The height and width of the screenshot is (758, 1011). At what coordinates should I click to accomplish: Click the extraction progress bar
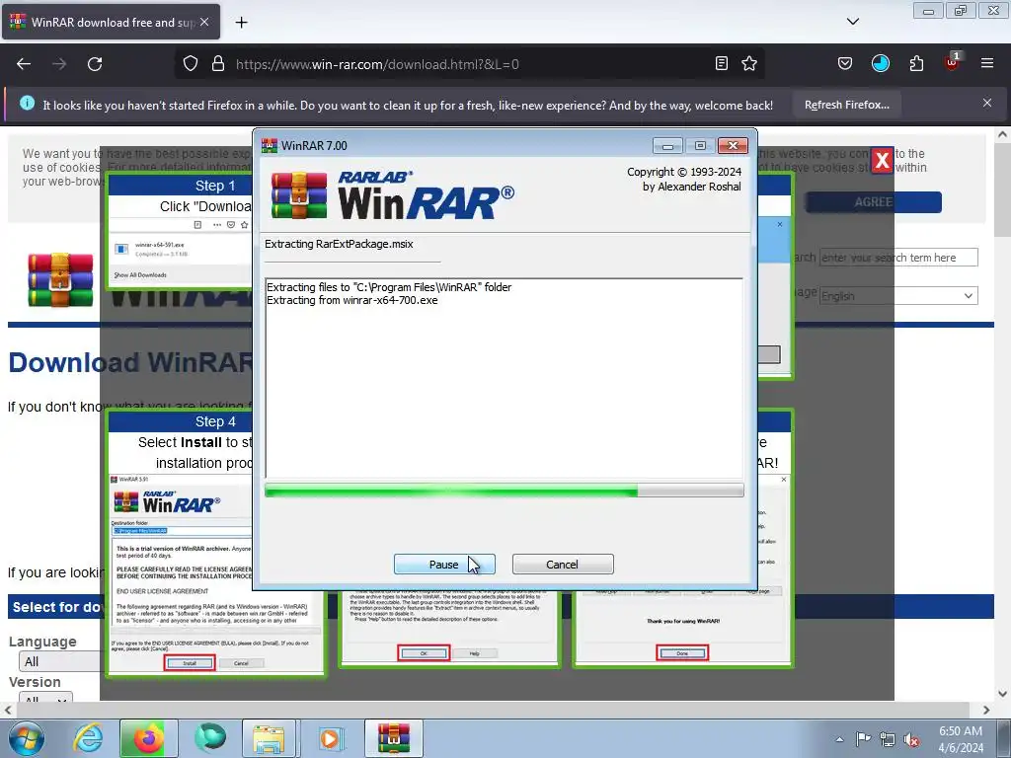(x=504, y=492)
